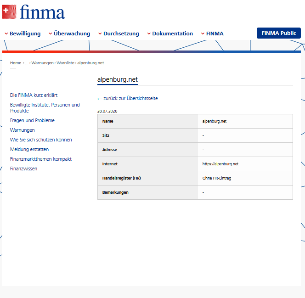Image resolution: width=305 pixels, height=298 pixels.
Task: Open the Bewilligung navigation menu
Action: pos(25,34)
